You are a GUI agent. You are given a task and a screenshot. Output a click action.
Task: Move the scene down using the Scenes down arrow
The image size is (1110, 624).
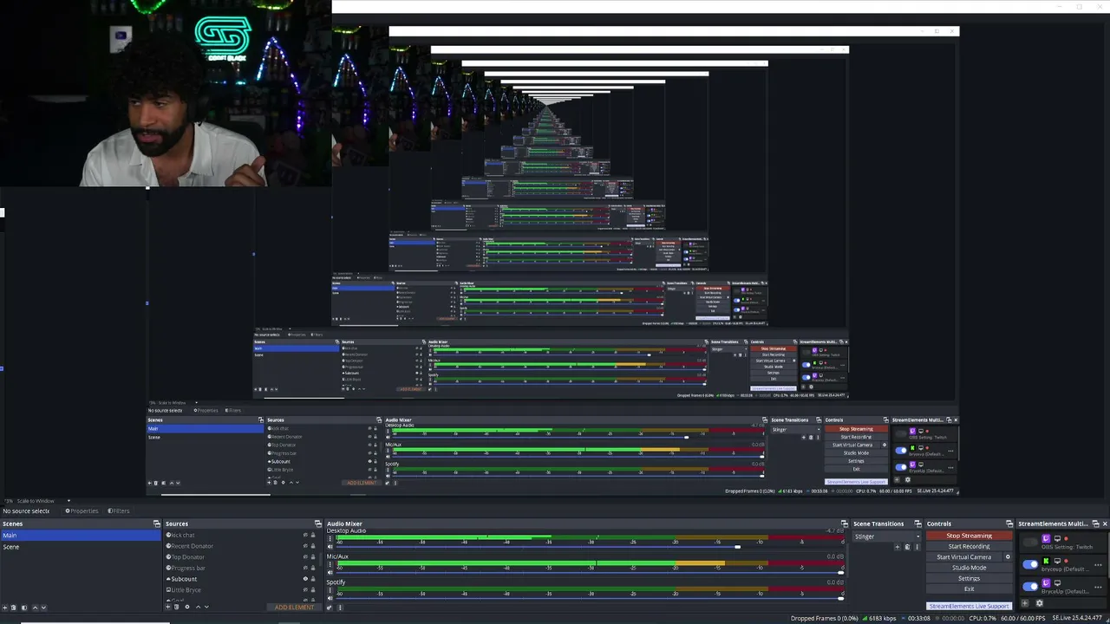click(44, 607)
